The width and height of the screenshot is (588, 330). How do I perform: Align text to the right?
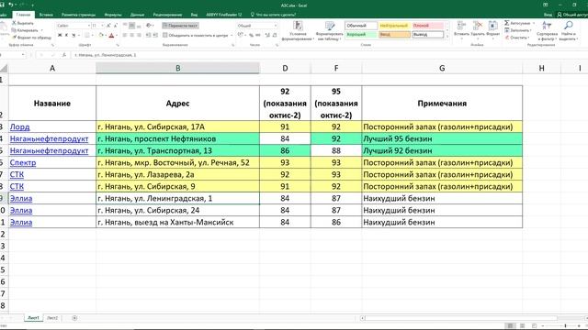click(139, 35)
